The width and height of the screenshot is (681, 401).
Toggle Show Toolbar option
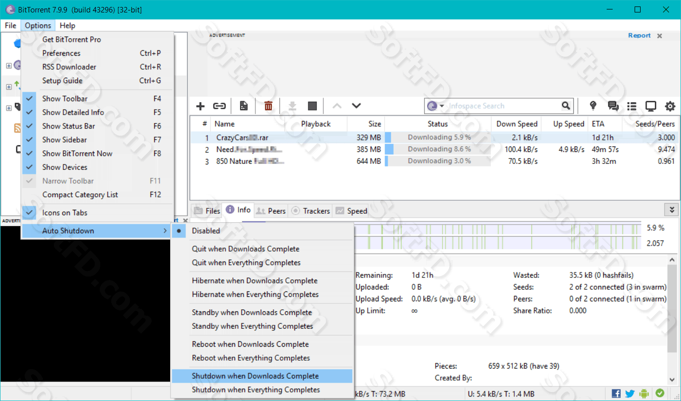pyautogui.click(x=97, y=99)
